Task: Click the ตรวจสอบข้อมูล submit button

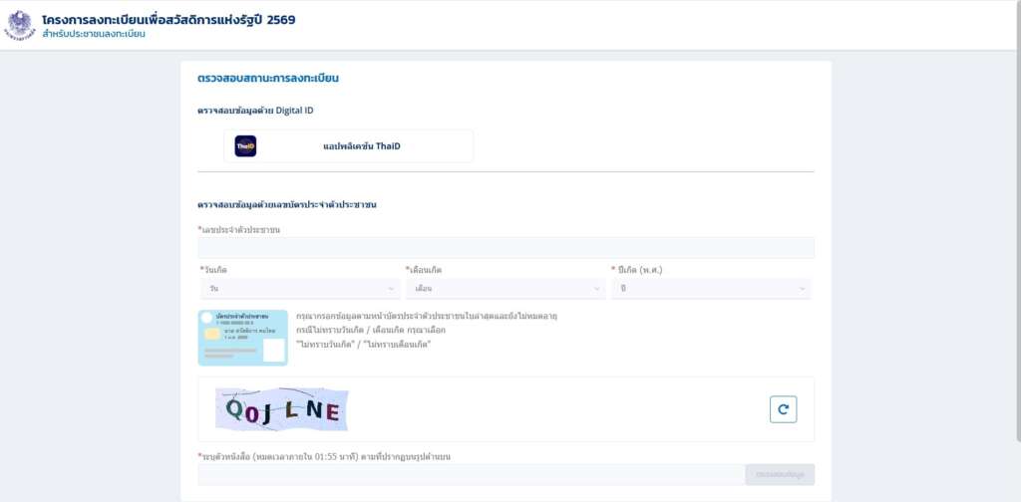Action: pos(780,475)
